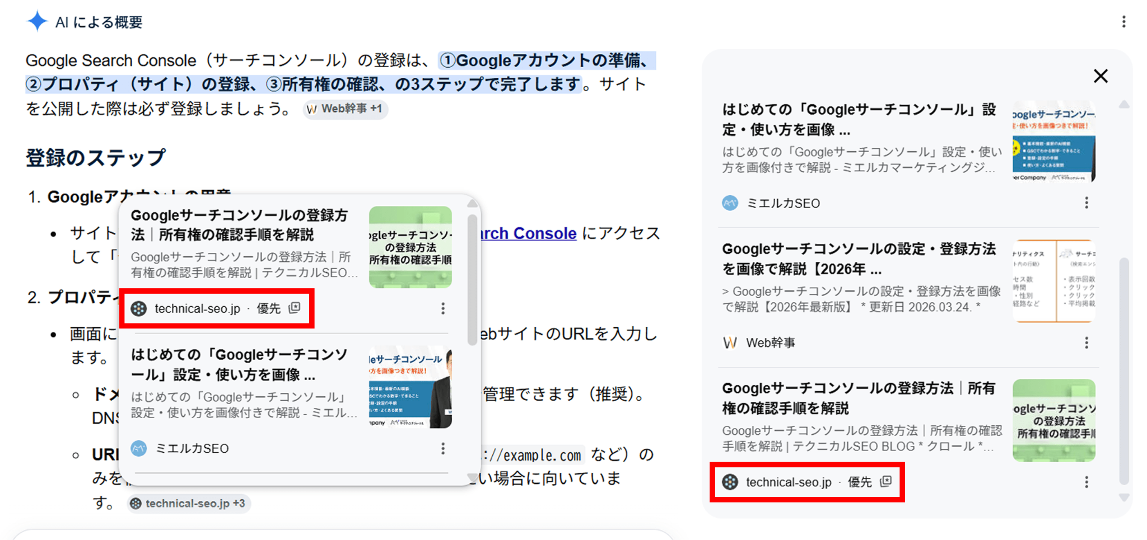Image resolution: width=1147 pixels, height=540 pixels.
Task: Click the AI overview sparkle icon
Action: (x=38, y=21)
